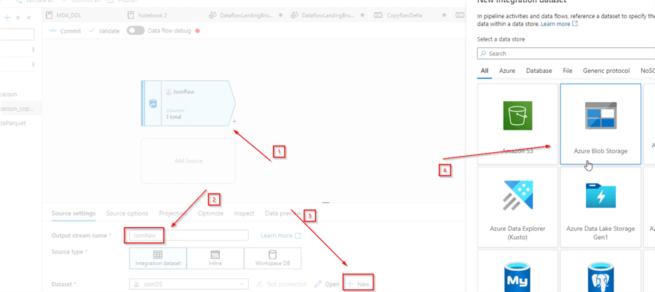Click the double-chevron expand all icon
Image resolution: width=655 pixels, height=292 pixels.
pos(18,17)
